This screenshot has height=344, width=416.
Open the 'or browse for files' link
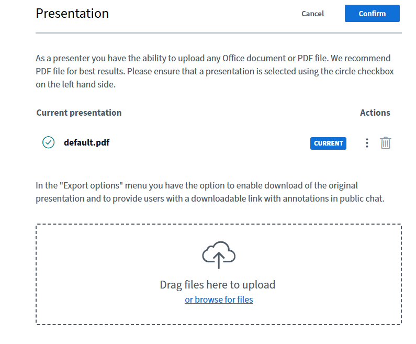219,299
